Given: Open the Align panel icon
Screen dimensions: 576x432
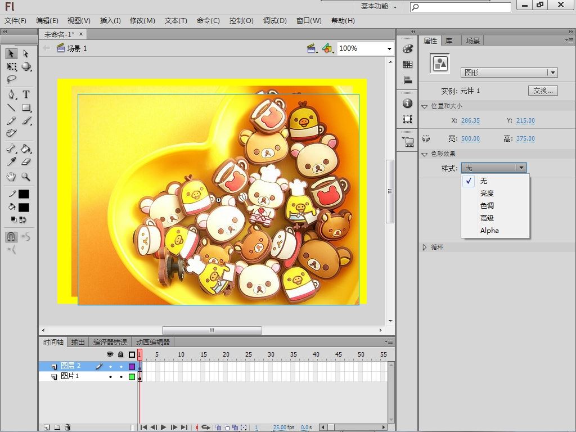Looking at the screenshot, I should (x=407, y=80).
